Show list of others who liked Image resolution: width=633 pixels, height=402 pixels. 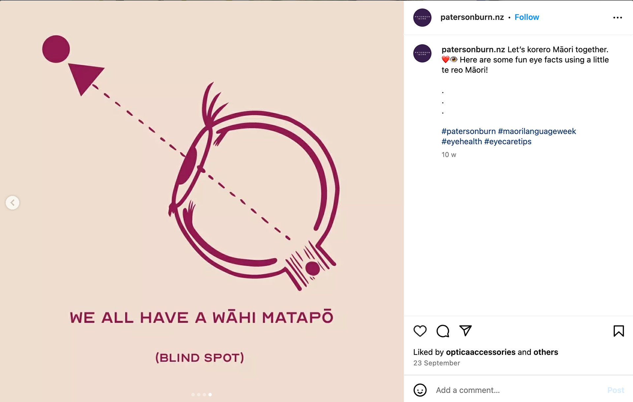[x=546, y=352]
